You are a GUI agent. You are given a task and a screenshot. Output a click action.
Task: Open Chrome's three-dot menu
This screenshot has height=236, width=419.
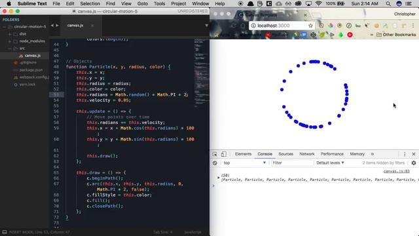(x=413, y=26)
